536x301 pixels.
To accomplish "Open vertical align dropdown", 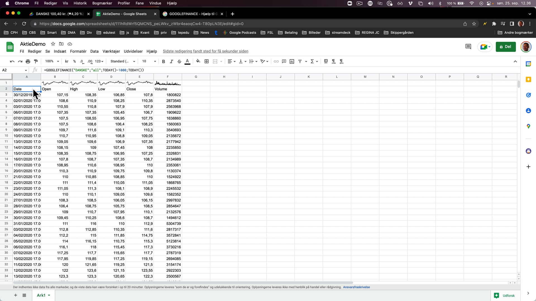I will [x=243, y=61].
